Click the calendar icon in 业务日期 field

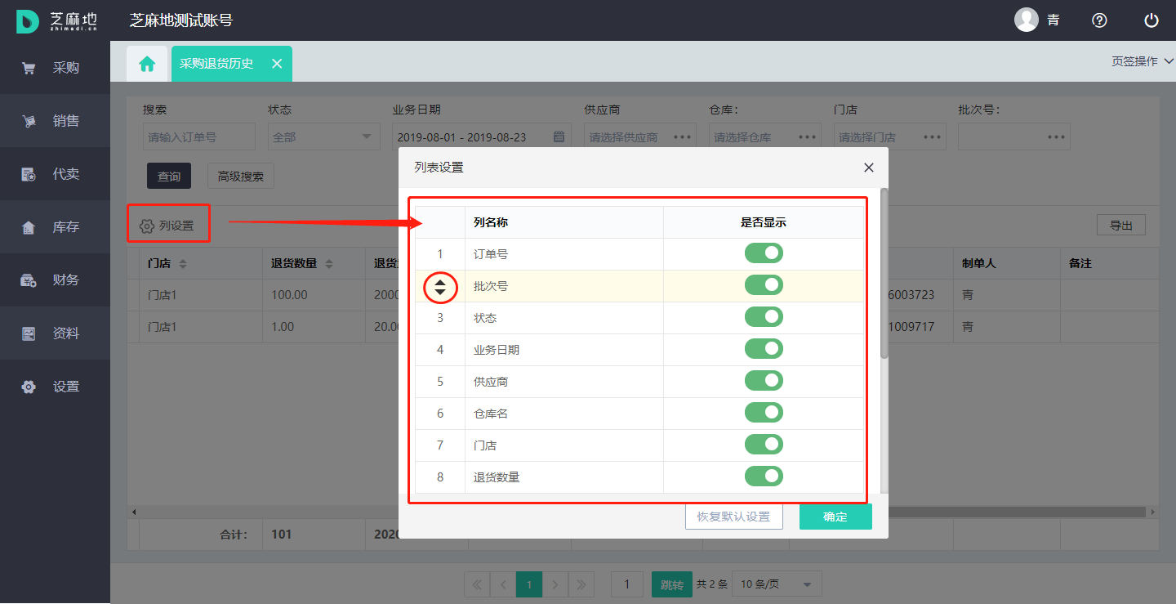click(x=559, y=136)
